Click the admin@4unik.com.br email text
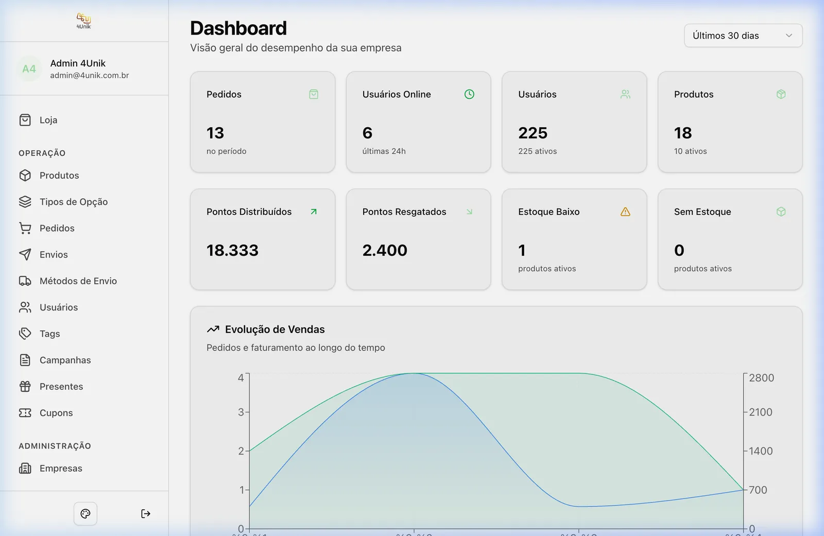The image size is (824, 536). pyautogui.click(x=90, y=75)
